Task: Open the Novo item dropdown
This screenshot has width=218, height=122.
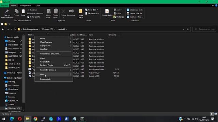Action: pyautogui.click(x=91, y=10)
